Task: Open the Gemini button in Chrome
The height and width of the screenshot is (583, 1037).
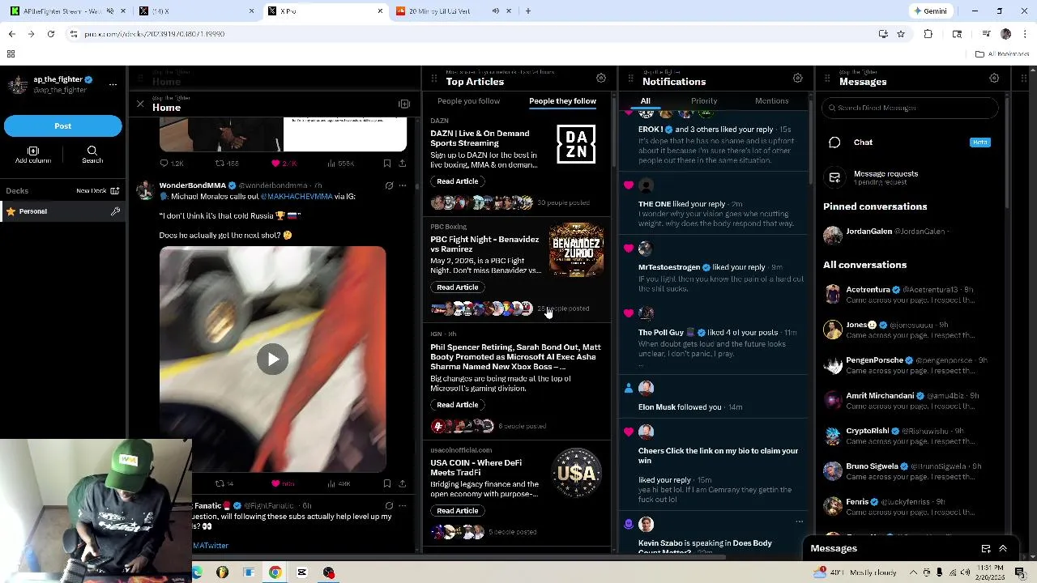Action: 930,11
